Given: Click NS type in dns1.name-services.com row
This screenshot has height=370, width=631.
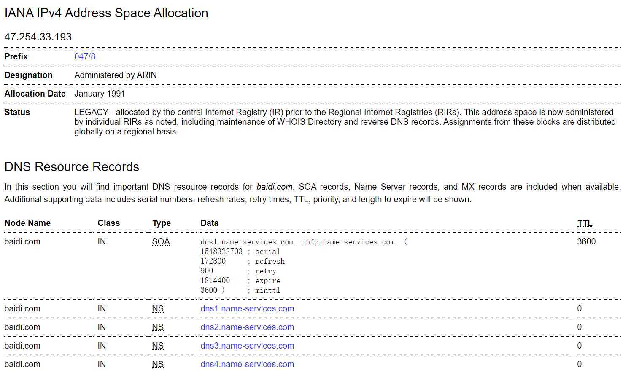Looking at the screenshot, I should click(x=158, y=308).
